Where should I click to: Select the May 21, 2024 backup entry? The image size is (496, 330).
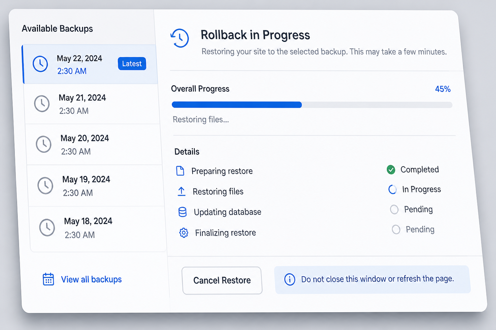pyautogui.click(x=92, y=104)
